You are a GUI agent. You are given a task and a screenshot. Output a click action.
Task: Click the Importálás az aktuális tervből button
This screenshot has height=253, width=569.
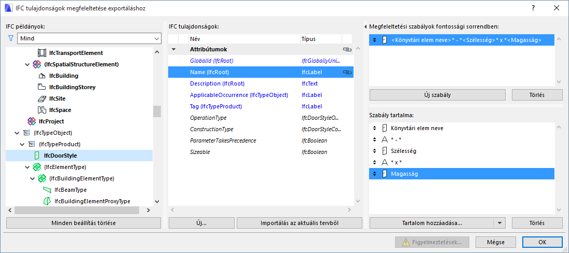pyautogui.click(x=299, y=223)
